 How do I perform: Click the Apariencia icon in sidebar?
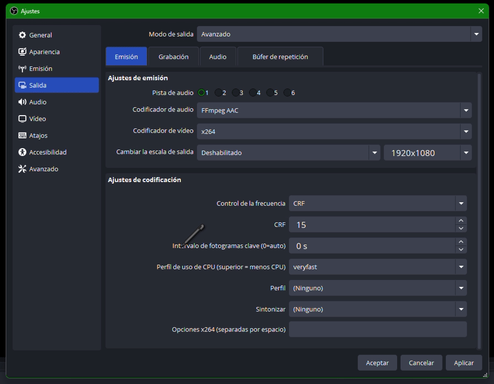[x=22, y=52]
